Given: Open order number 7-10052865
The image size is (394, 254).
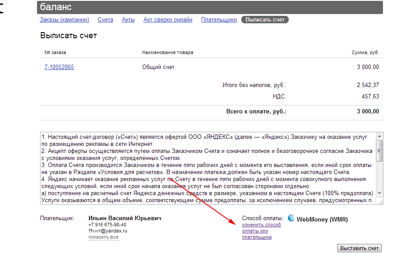Looking at the screenshot, I should click(59, 67).
